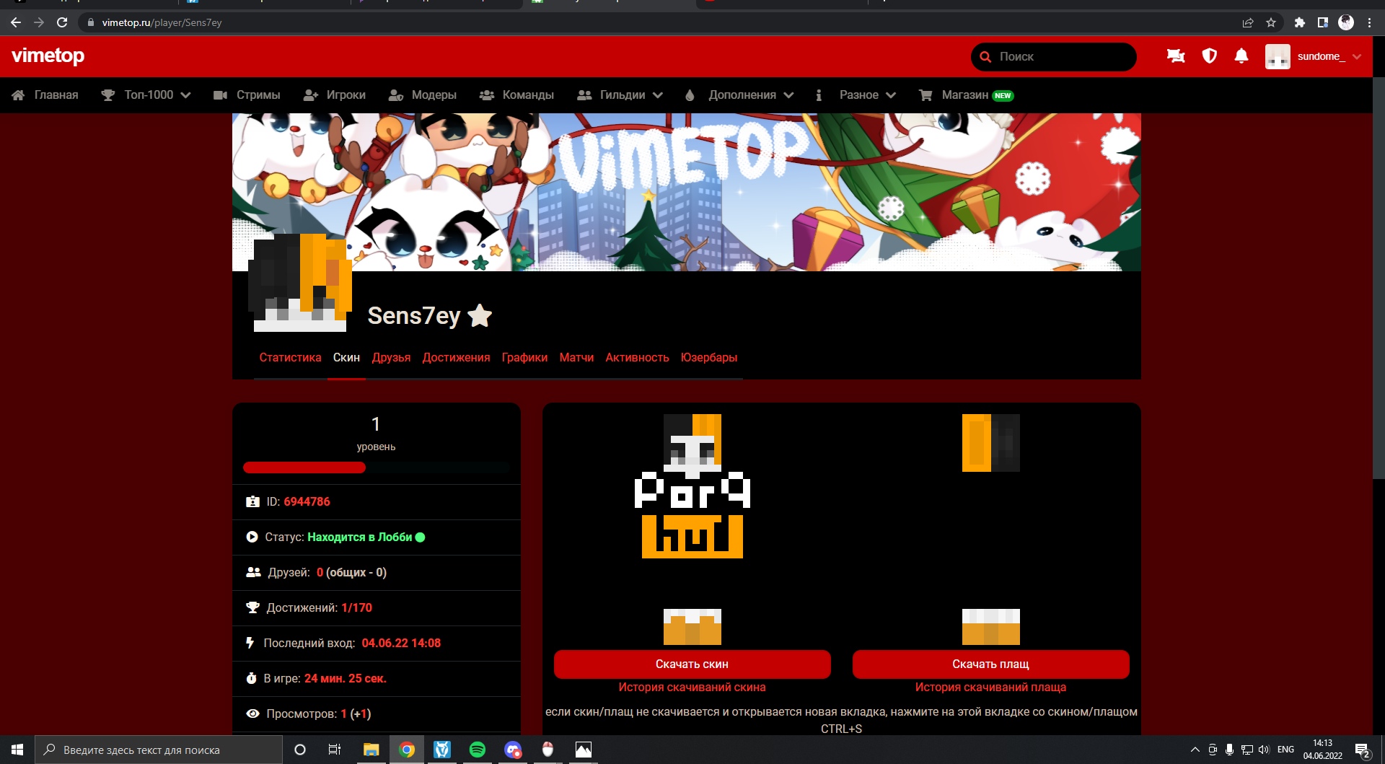Click the Поиск search field

[1060, 56]
